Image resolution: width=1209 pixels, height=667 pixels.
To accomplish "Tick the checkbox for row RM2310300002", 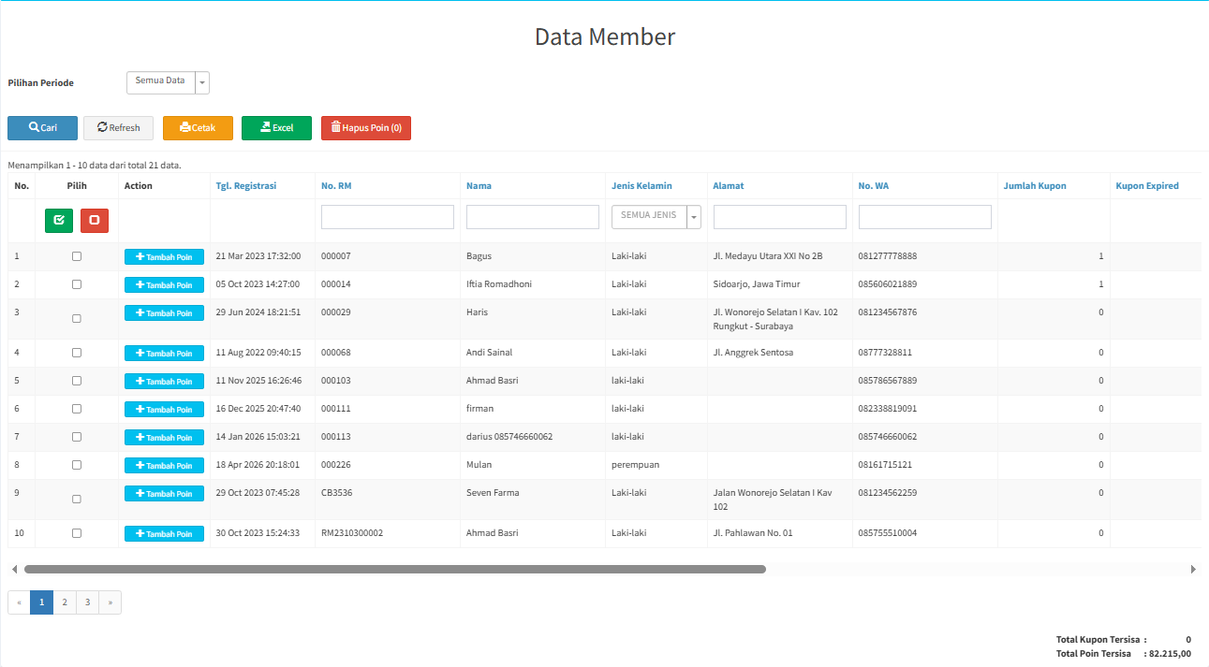I will 77,533.
